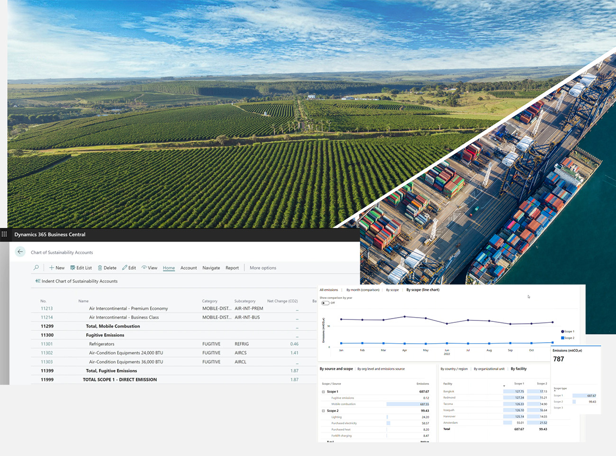Click the Refrigerators account name
The height and width of the screenshot is (456, 616).
[101, 344]
